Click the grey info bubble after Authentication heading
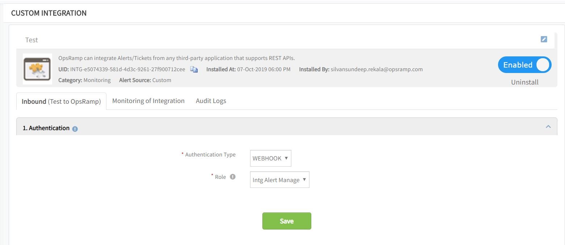The image size is (565, 245). 75,128
